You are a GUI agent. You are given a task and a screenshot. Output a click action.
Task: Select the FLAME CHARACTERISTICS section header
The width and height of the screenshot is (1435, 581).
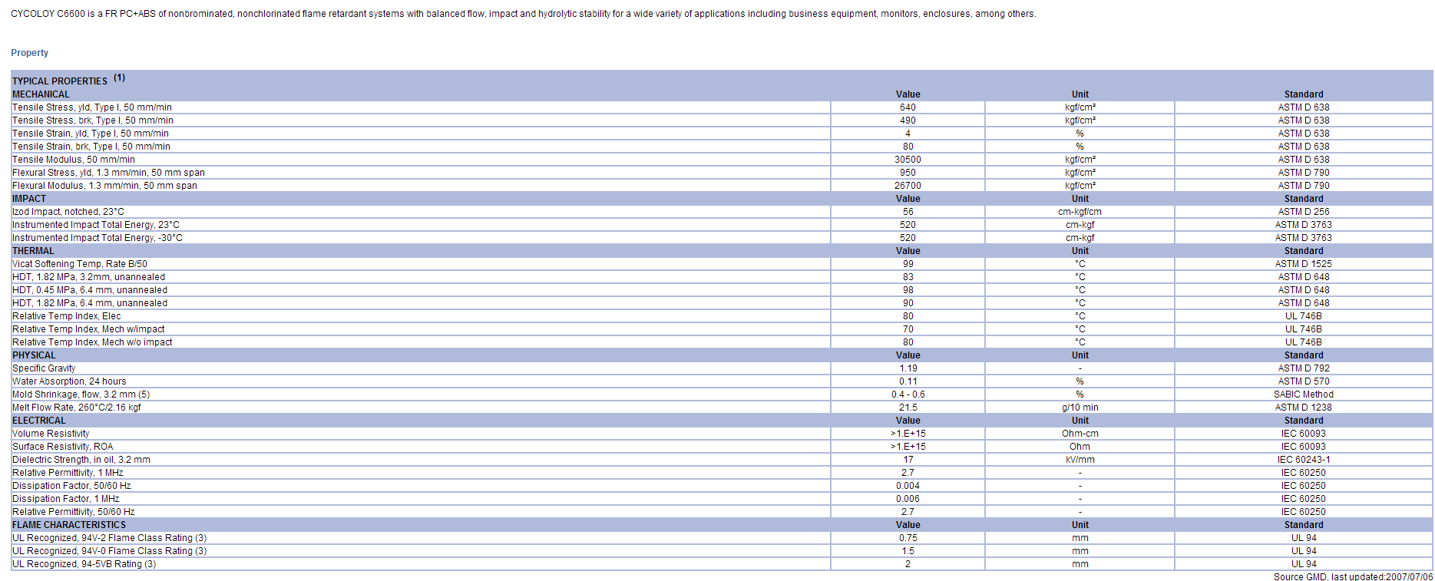(x=69, y=525)
